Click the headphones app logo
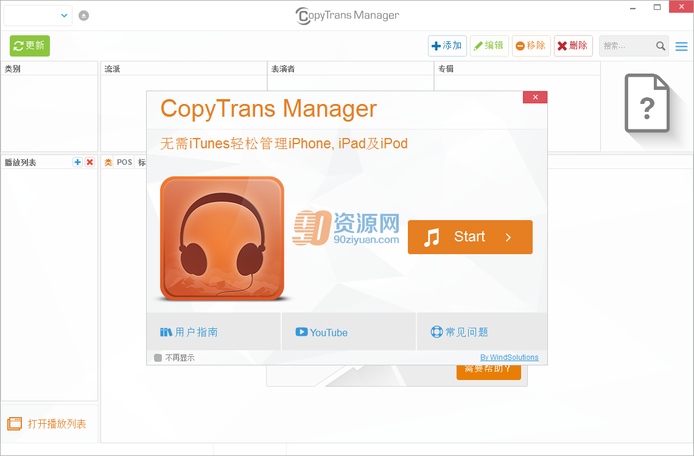This screenshot has height=456, width=694. point(222,238)
